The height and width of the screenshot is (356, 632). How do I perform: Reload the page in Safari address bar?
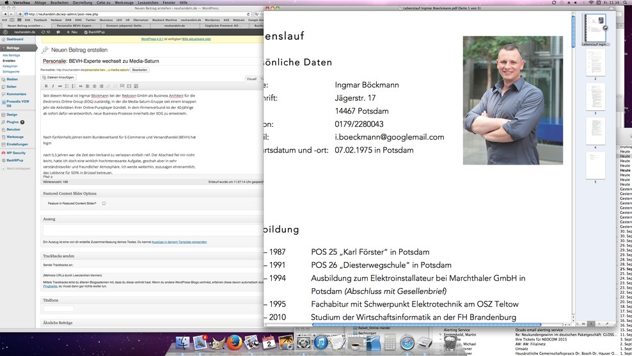[x=248, y=14]
